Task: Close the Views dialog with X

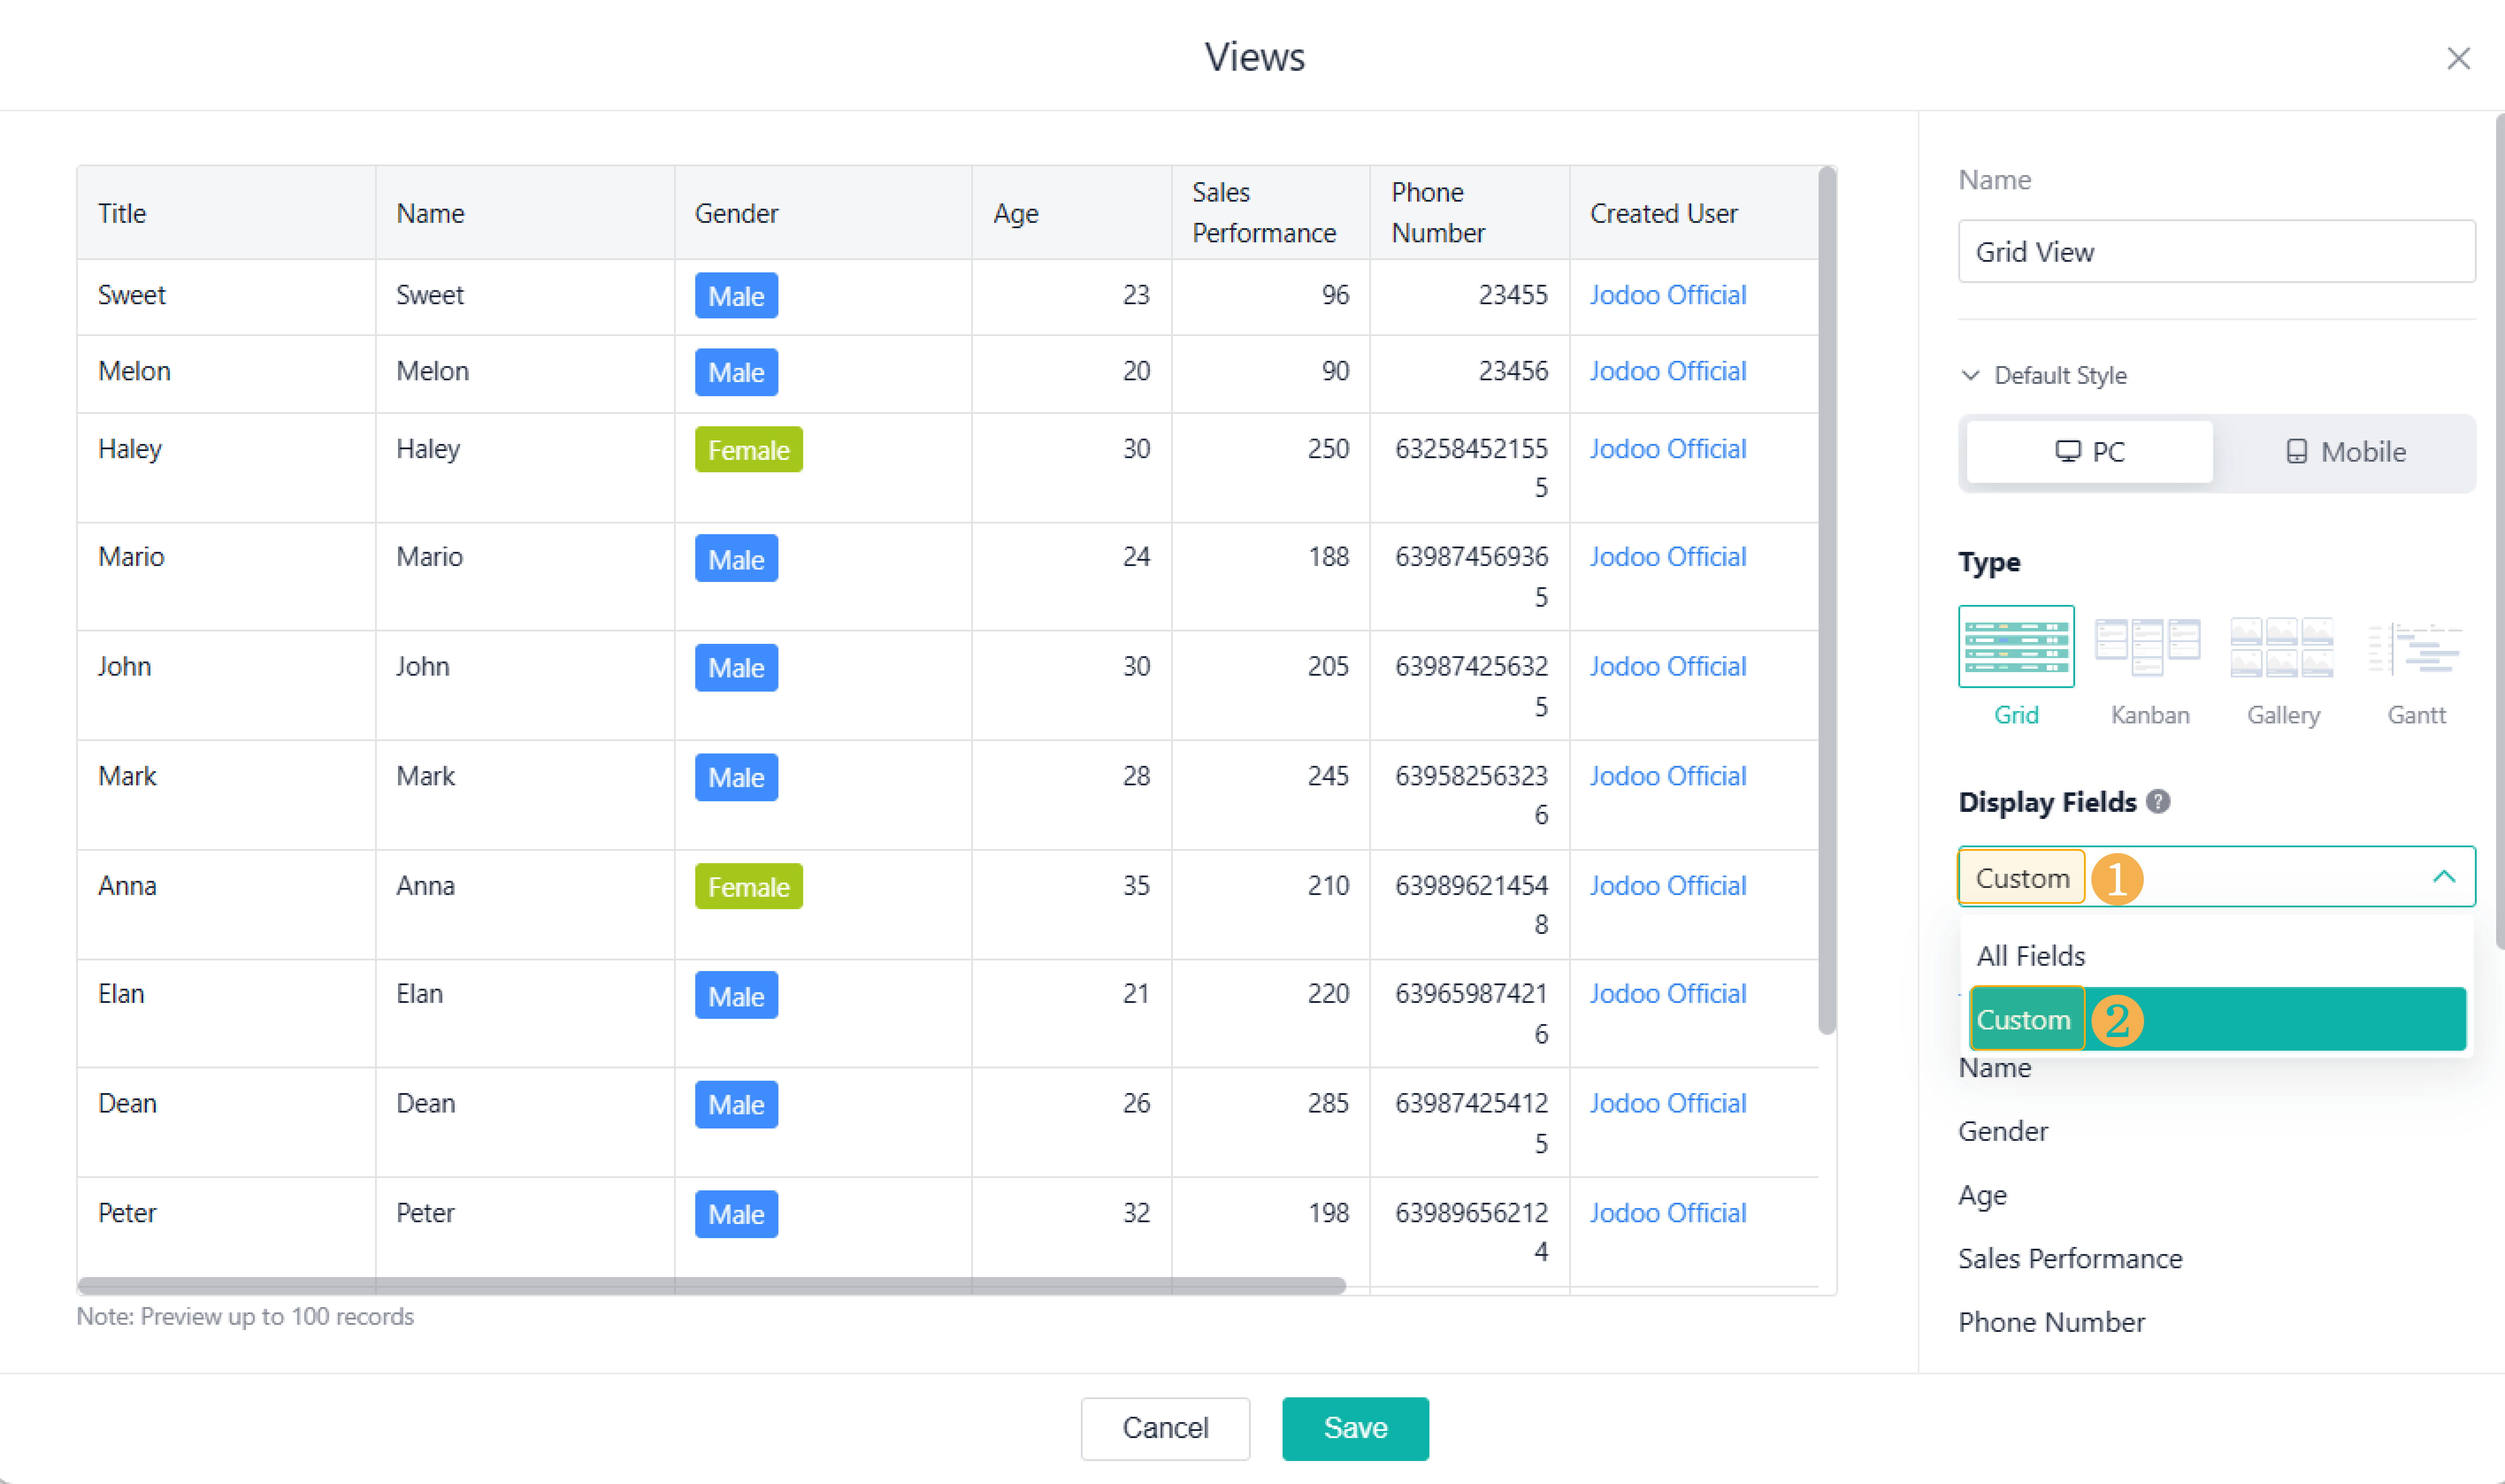Action: point(2458,59)
